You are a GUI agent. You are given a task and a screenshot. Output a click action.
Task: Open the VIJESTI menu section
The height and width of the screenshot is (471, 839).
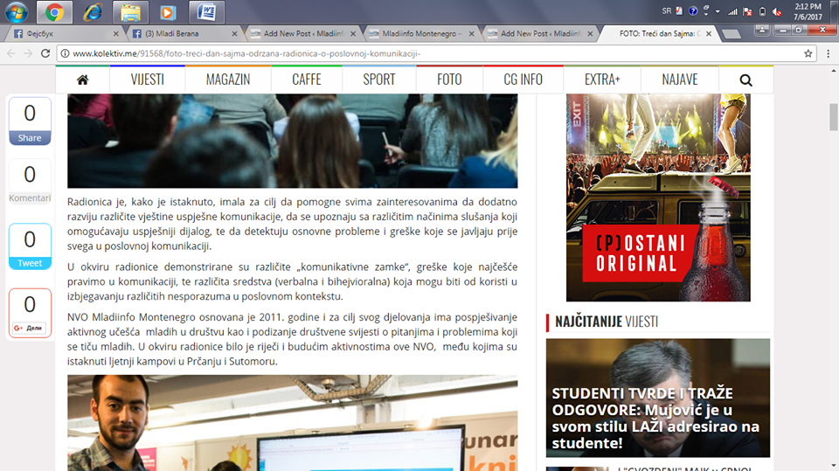147,80
